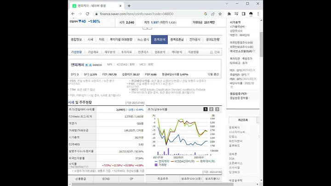Open the 공매도현황 tab
Viewport: 331px width, 186px height.
[x=212, y=40]
